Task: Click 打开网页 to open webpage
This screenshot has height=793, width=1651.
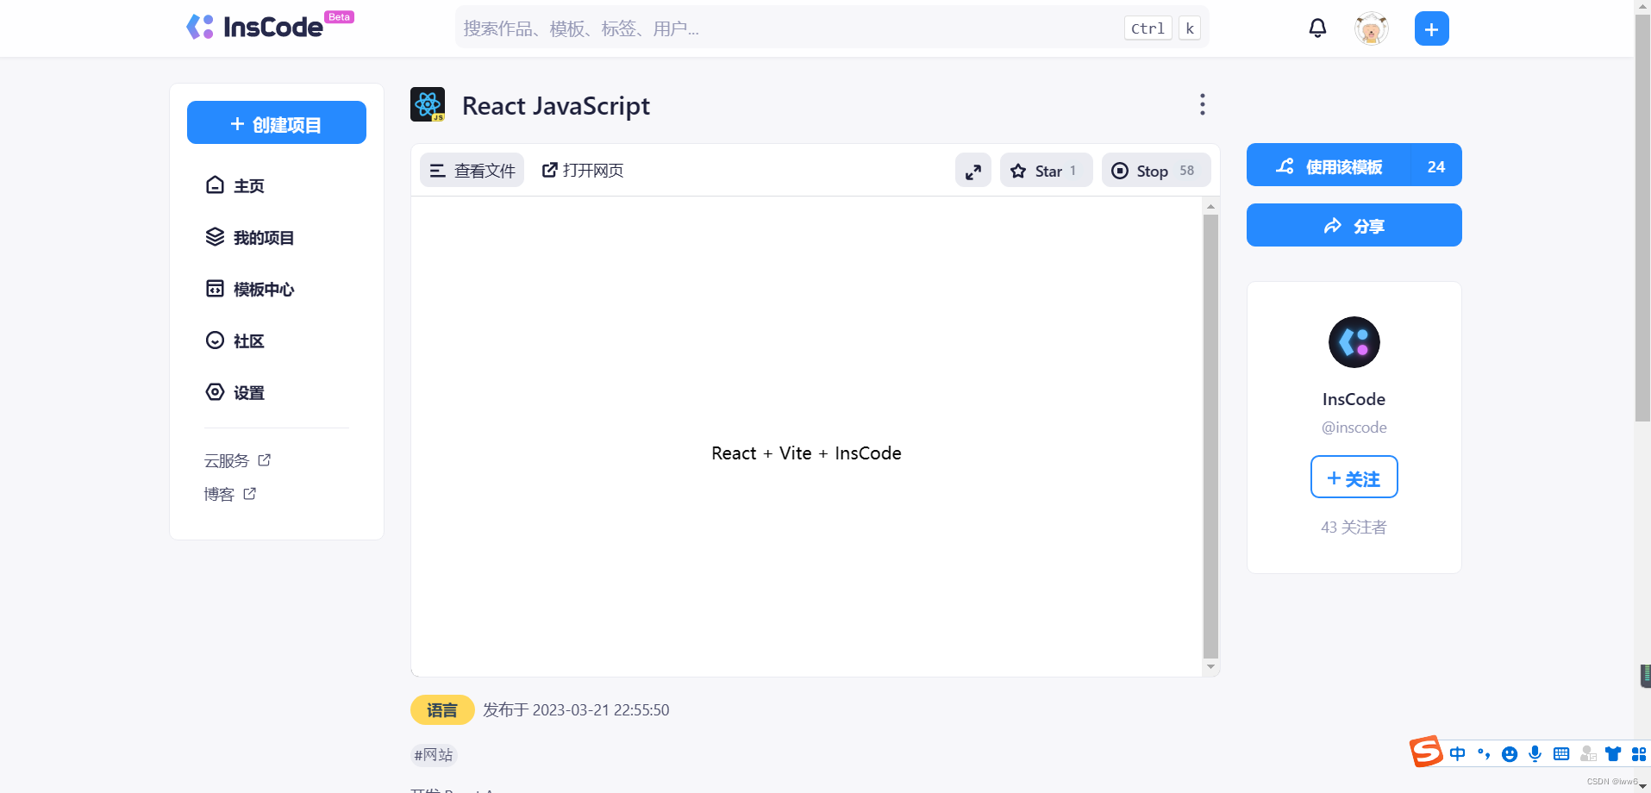Action: pyautogui.click(x=583, y=171)
